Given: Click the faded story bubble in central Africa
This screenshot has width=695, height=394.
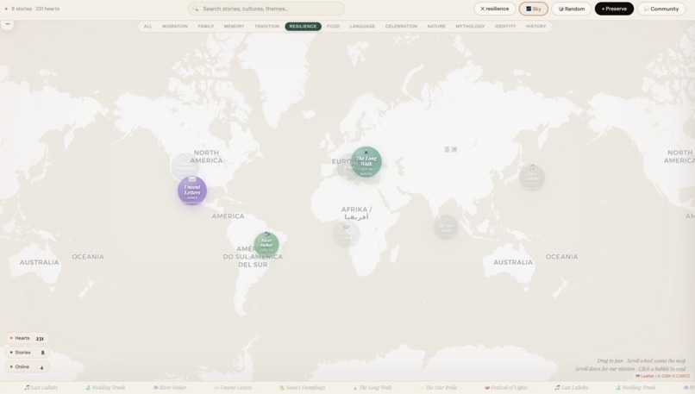Looking at the screenshot, I should click(346, 234).
